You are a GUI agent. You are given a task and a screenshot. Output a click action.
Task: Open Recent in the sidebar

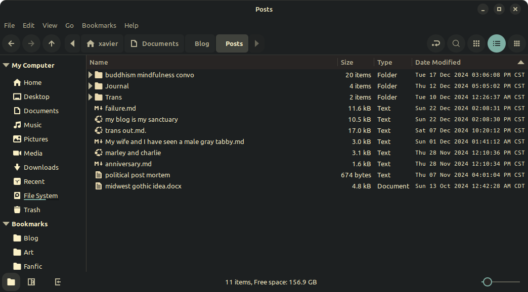[x=34, y=181]
